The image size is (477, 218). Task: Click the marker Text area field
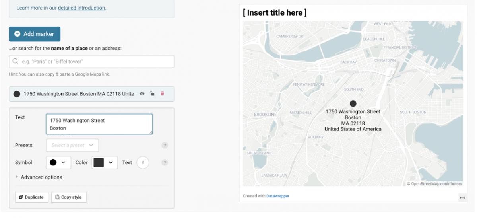pyautogui.click(x=99, y=124)
